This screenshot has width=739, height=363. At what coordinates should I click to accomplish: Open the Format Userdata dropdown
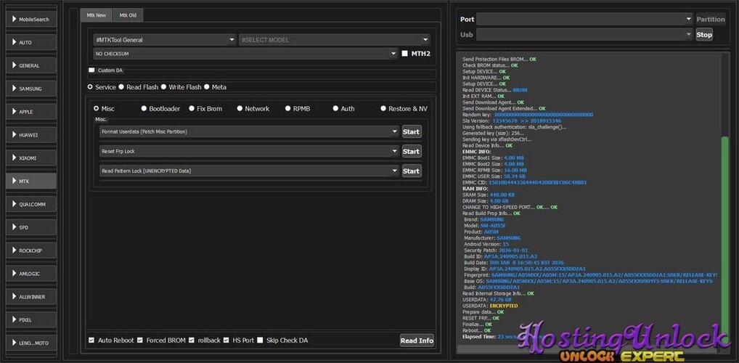[x=249, y=132]
